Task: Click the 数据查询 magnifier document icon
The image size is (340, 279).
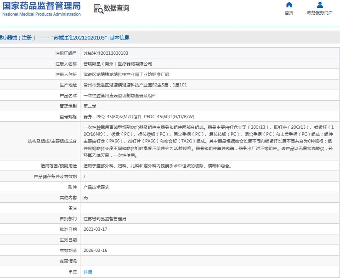Action: point(98,9)
